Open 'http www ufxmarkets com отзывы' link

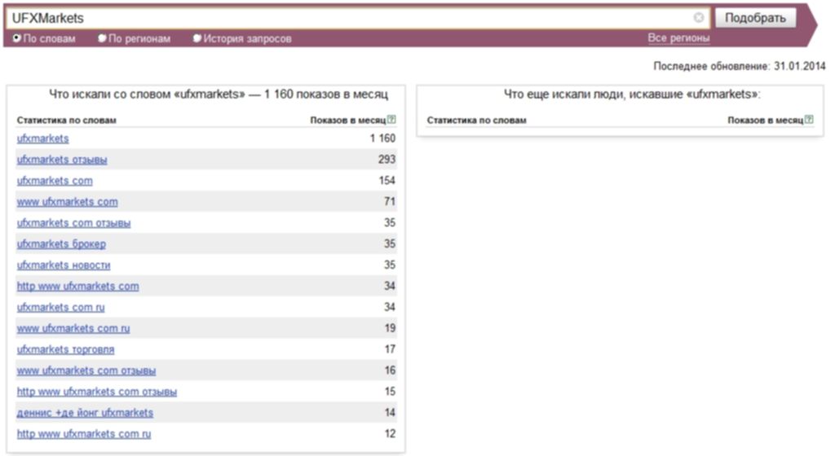[97, 392]
